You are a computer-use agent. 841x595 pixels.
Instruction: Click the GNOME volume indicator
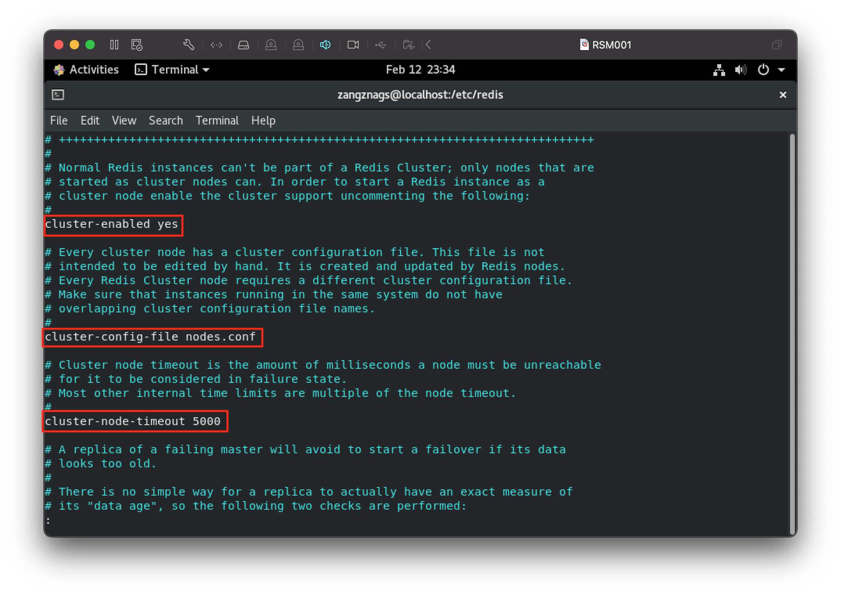pos(740,70)
